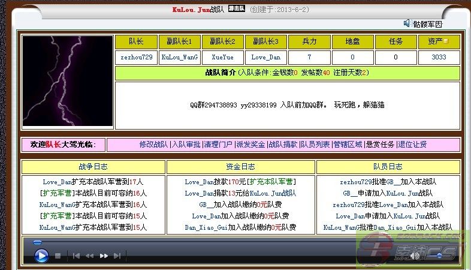Image resolution: width=471 pixels, height=270 pixels.
Task: Click the 悬赏任务 bounty task link
Action: 381,145
